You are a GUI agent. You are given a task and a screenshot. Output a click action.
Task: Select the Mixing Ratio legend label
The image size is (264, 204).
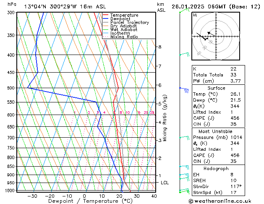click(124, 37)
